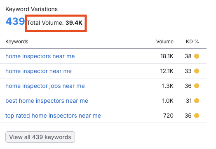The image size is (216, 149).
Task: Open 'top rated home inspectors near me' link
Action: pyautogui.click(x=53, y=116)
